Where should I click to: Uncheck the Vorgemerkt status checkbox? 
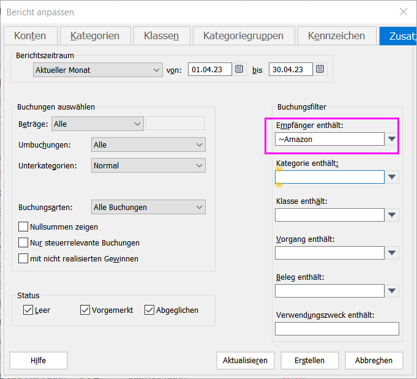point(85,310)
